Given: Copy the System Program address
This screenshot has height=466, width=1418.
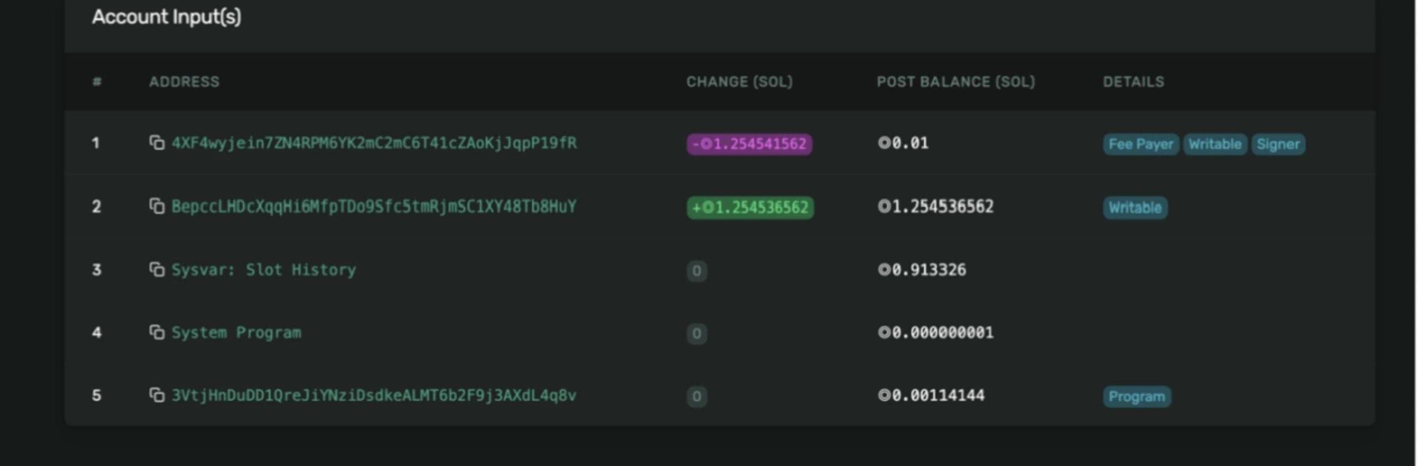Looking at the screenshot, I should [x=157, y=332].
